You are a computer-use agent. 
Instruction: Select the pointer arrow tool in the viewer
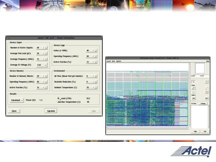[194, 81]
